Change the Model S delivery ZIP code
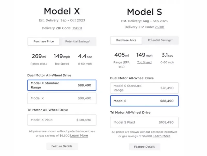207x156 pixels. pos(159,27)
